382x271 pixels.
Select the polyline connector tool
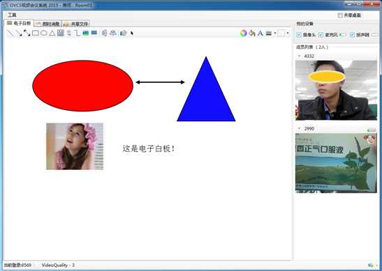(78, 33)
